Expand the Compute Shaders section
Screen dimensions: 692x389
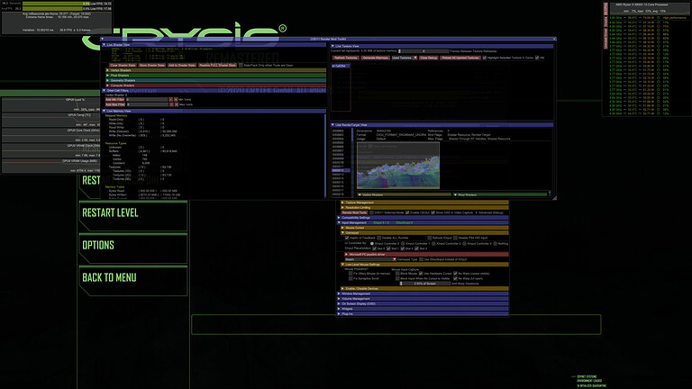(x=216, y=86)
